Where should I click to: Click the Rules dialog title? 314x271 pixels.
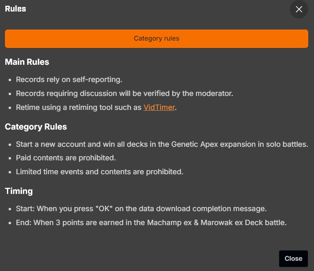16,9
